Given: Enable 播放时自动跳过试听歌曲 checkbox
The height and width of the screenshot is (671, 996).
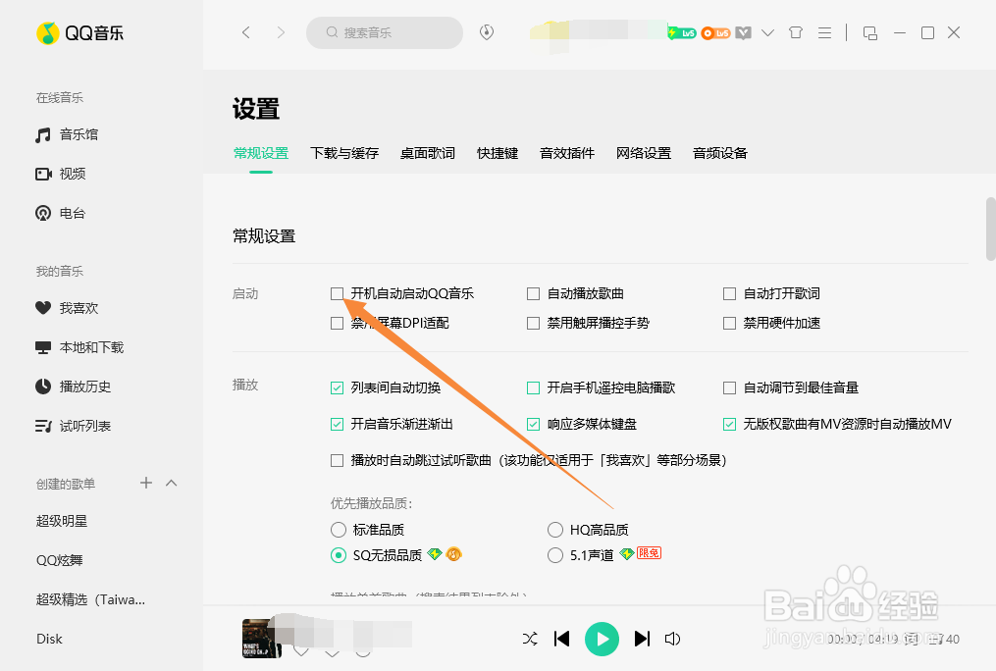Looking at the screenshot, I should pos(338,460).
